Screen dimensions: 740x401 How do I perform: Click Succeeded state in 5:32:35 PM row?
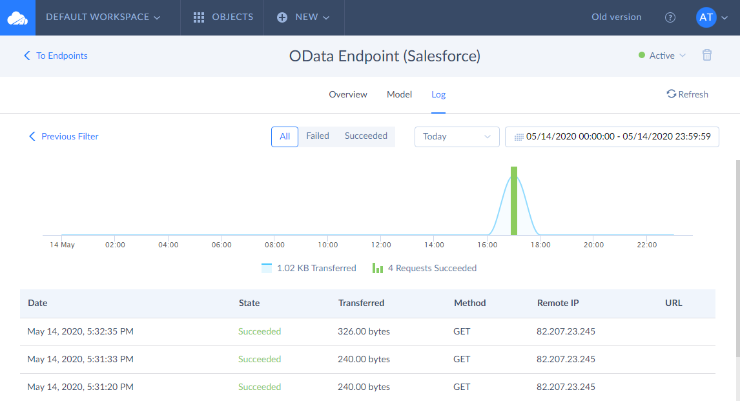pos(260,331)
